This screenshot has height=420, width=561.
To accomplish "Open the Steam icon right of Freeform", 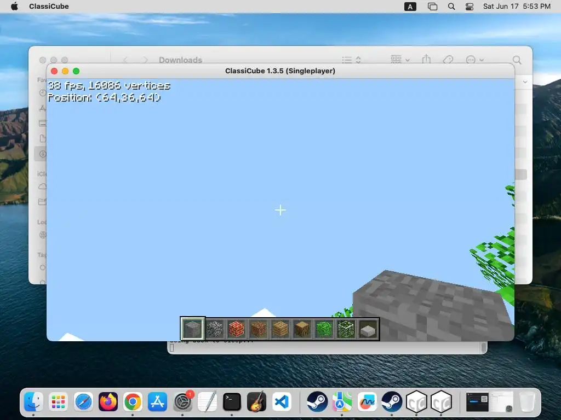I will tap(391, 401).
